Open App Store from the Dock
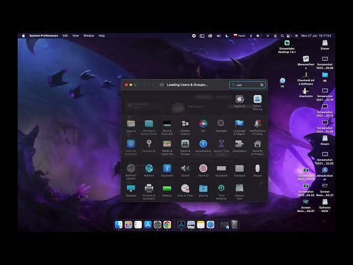 pos(148,225)
